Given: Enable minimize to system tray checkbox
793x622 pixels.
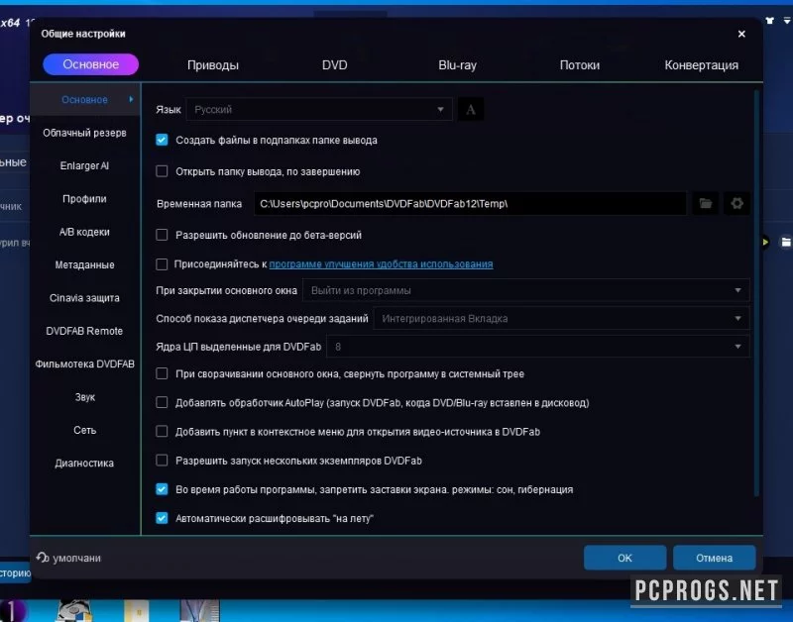Looking at the screenshot, I should (x=162, y=373).
